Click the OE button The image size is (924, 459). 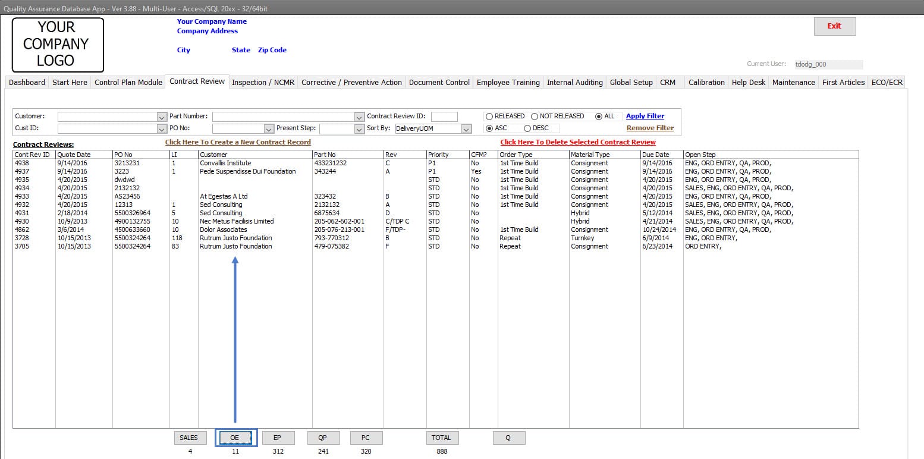click(x=235, y=438)
